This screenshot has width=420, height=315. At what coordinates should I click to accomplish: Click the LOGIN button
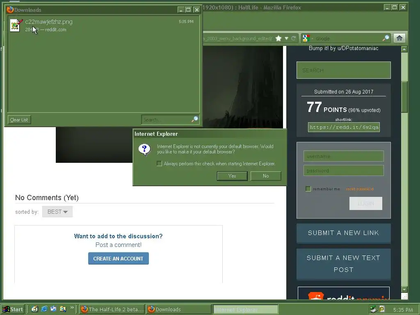(365, 203)
